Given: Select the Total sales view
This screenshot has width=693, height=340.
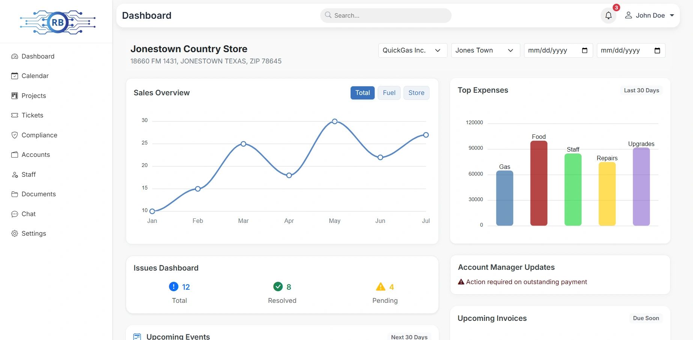Looking at the screenshot, I should click(362, 93).
